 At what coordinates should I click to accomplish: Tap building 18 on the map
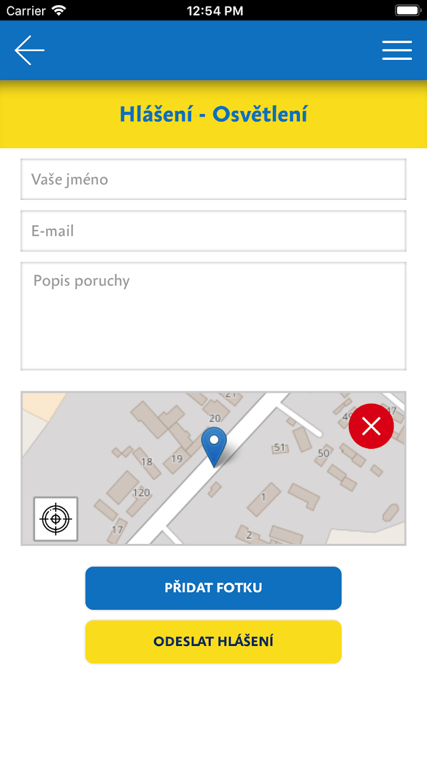point(147,462)
